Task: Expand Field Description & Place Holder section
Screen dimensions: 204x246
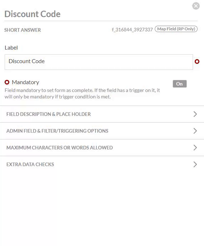Action: (102, 114)
